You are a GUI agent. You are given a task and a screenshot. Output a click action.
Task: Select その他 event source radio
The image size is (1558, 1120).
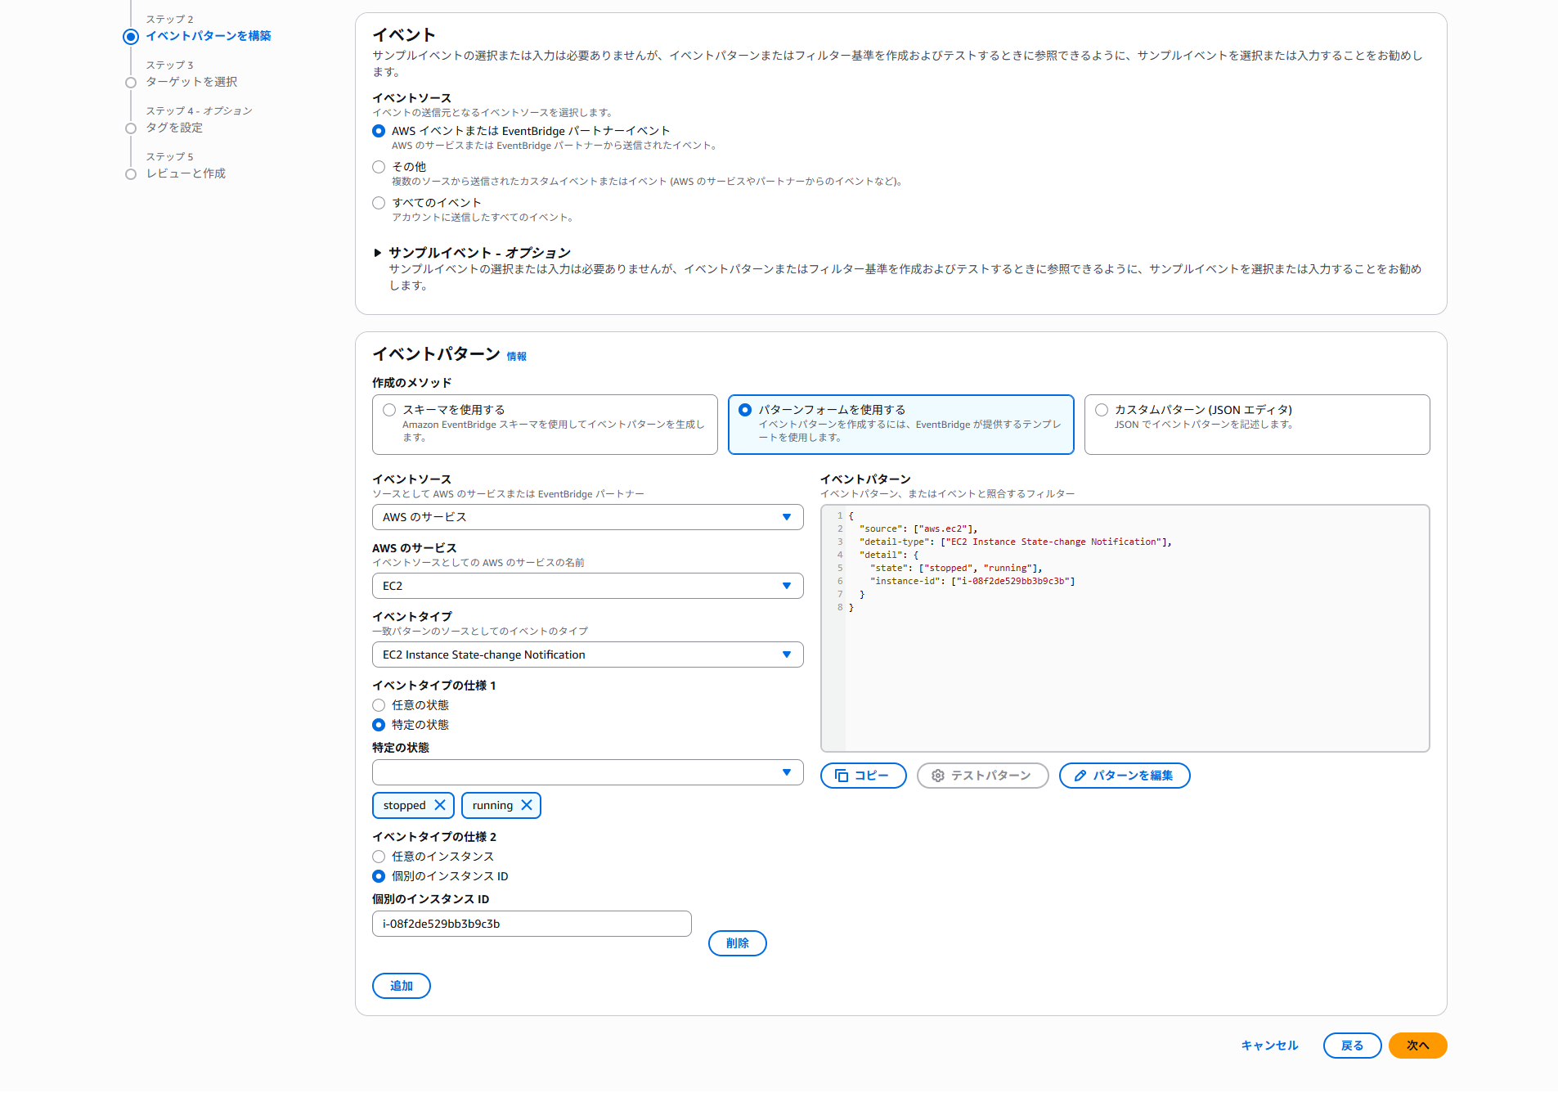point(379,167)
